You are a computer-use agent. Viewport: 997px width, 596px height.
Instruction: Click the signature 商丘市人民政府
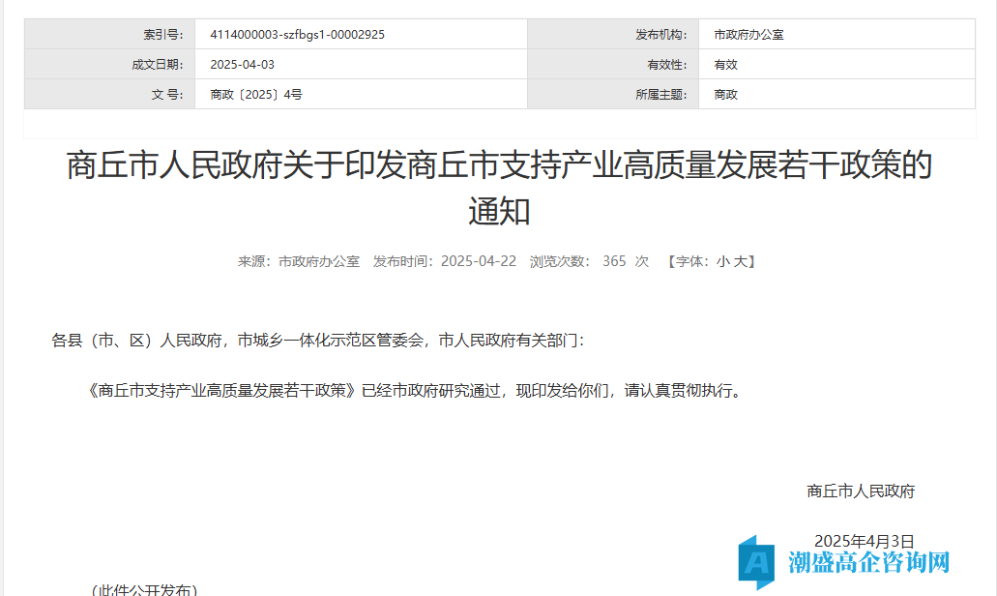point(861,492)
